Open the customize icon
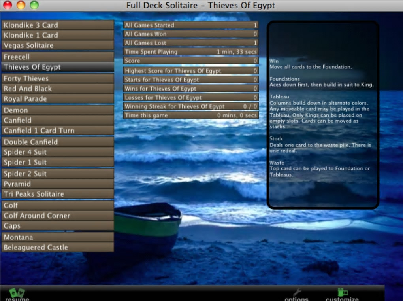This screenshot has width=403, height=301. pyautogui.click(x=342, y=292)
